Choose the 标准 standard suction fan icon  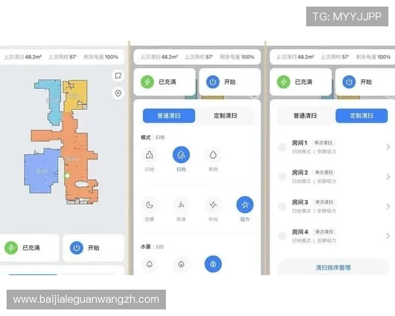click(x=181, y=205)
